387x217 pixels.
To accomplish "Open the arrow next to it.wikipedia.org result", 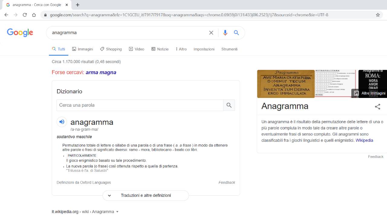I will tap(117, 212).
